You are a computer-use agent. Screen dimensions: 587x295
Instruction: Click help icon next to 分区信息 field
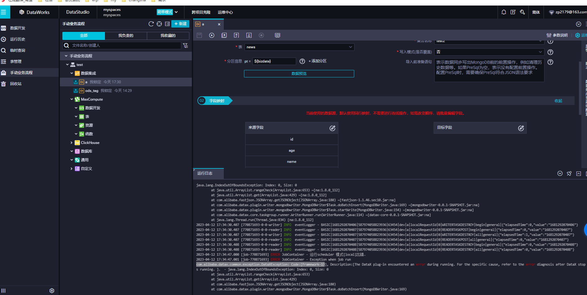[302, 61]
